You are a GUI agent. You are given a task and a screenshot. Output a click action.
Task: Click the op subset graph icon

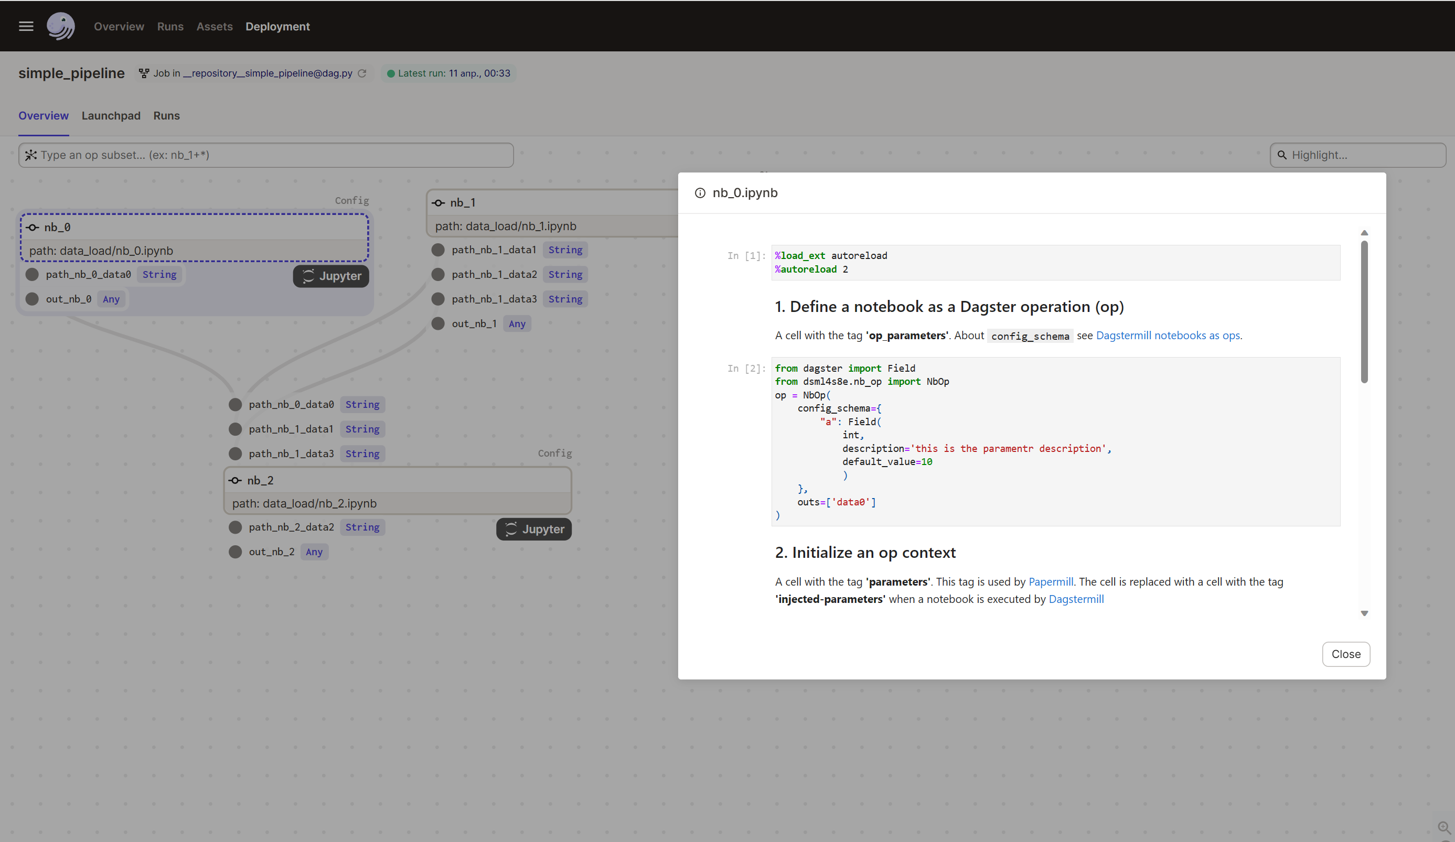click(x=30, y=155)
